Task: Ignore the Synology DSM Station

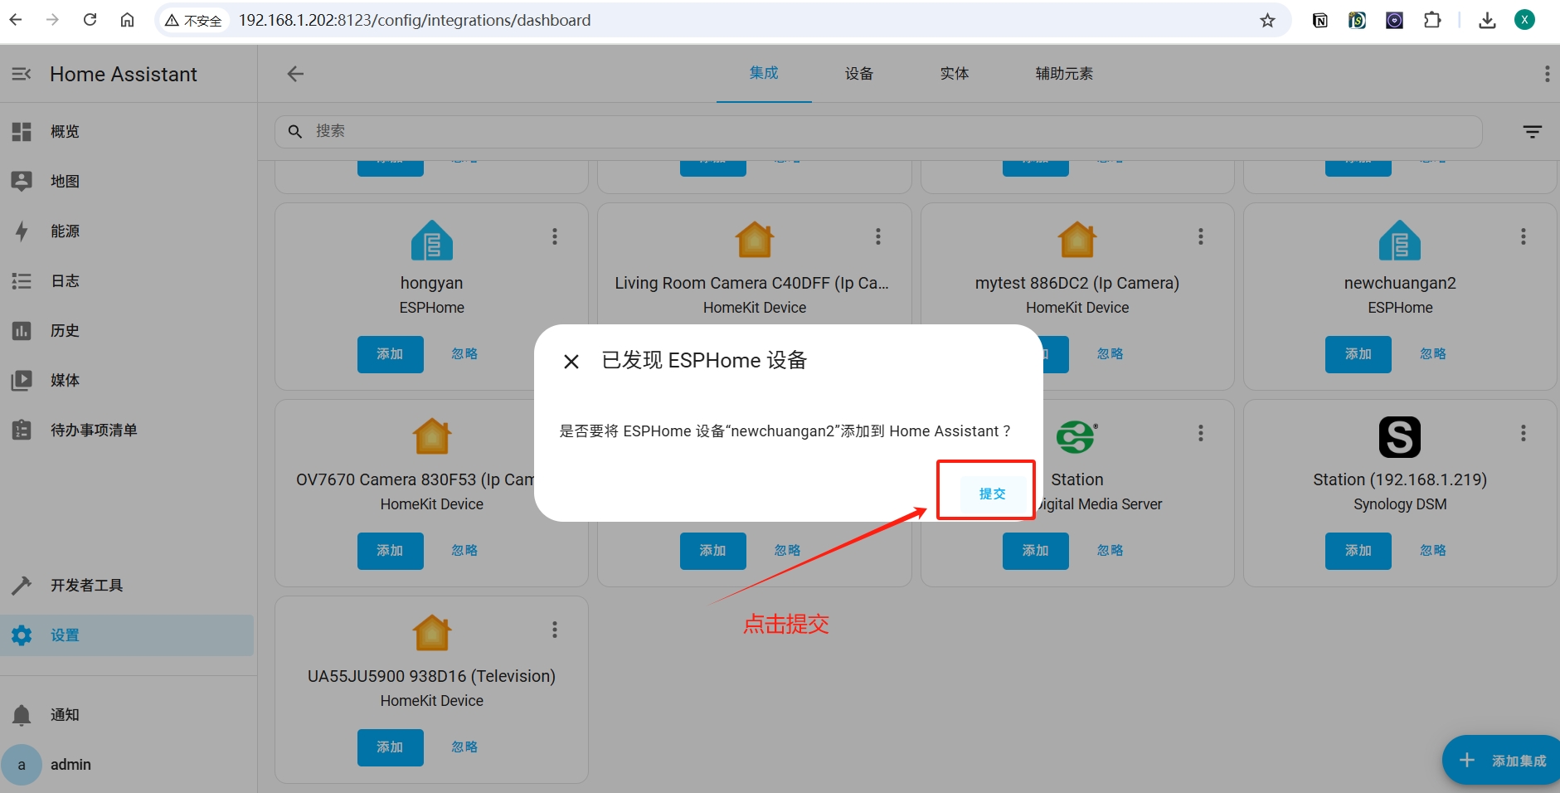Action: point(1432,551)
